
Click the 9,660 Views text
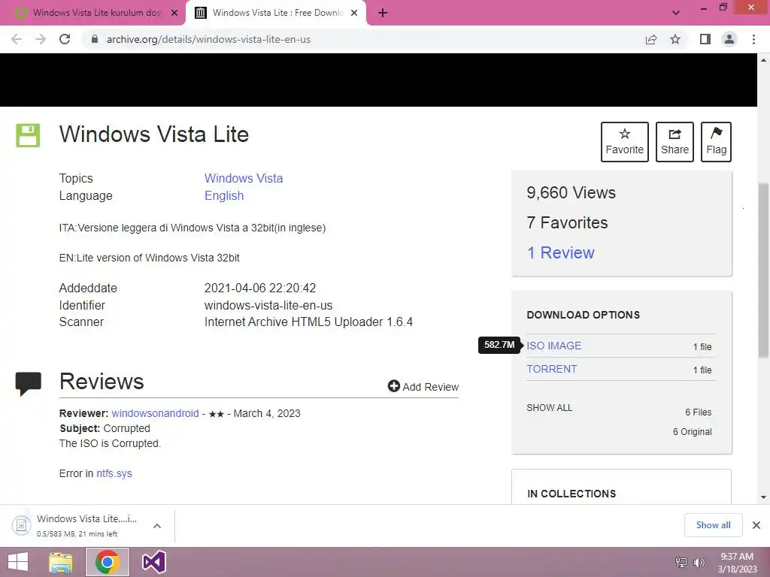(x=571, y=193)
